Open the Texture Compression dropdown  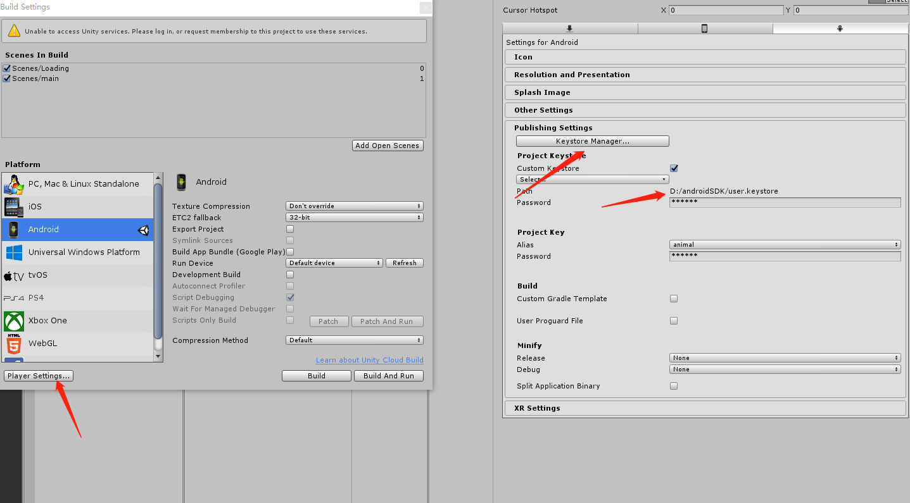click(355, 206)
